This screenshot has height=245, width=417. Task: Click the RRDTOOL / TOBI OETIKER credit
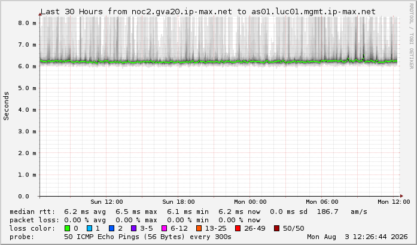[411, 36]
